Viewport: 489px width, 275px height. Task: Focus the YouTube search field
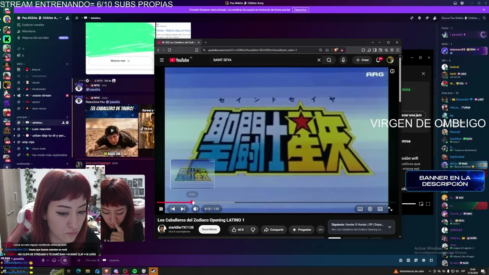tap(264, 60)
